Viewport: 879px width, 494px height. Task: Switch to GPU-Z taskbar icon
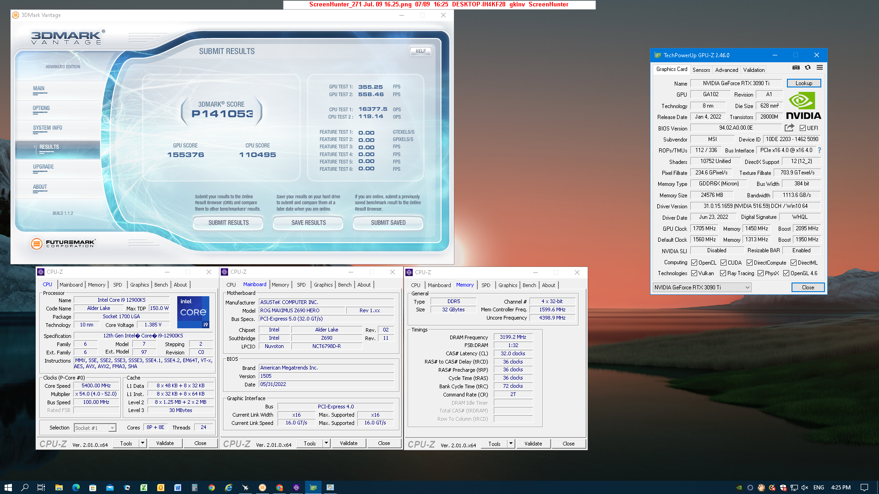pos(313,488)
